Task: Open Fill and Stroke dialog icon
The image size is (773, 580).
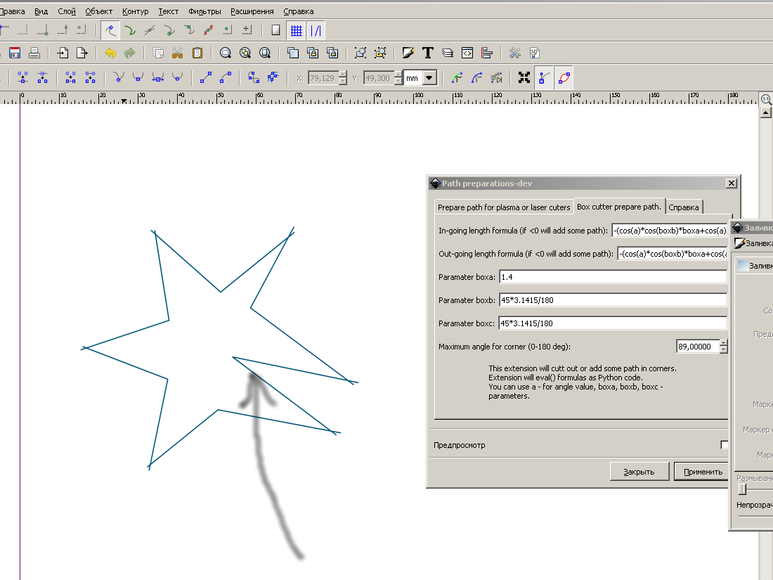Action: (x=408, y=53)
